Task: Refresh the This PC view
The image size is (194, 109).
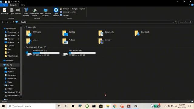Action: 176,22
